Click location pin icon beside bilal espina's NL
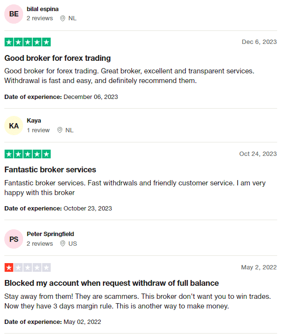 tap(63, 18)
